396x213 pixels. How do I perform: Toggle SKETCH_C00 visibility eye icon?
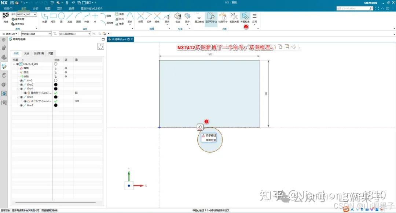[17, 63]
